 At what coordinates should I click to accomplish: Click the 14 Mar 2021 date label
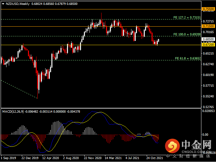click(113, 158)
